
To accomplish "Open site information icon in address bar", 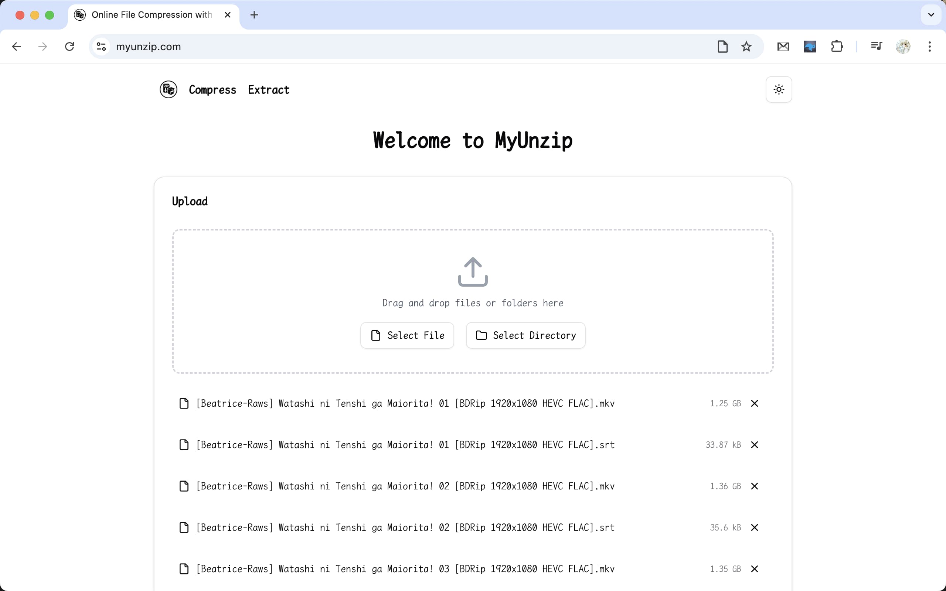I will click(101, 47).
